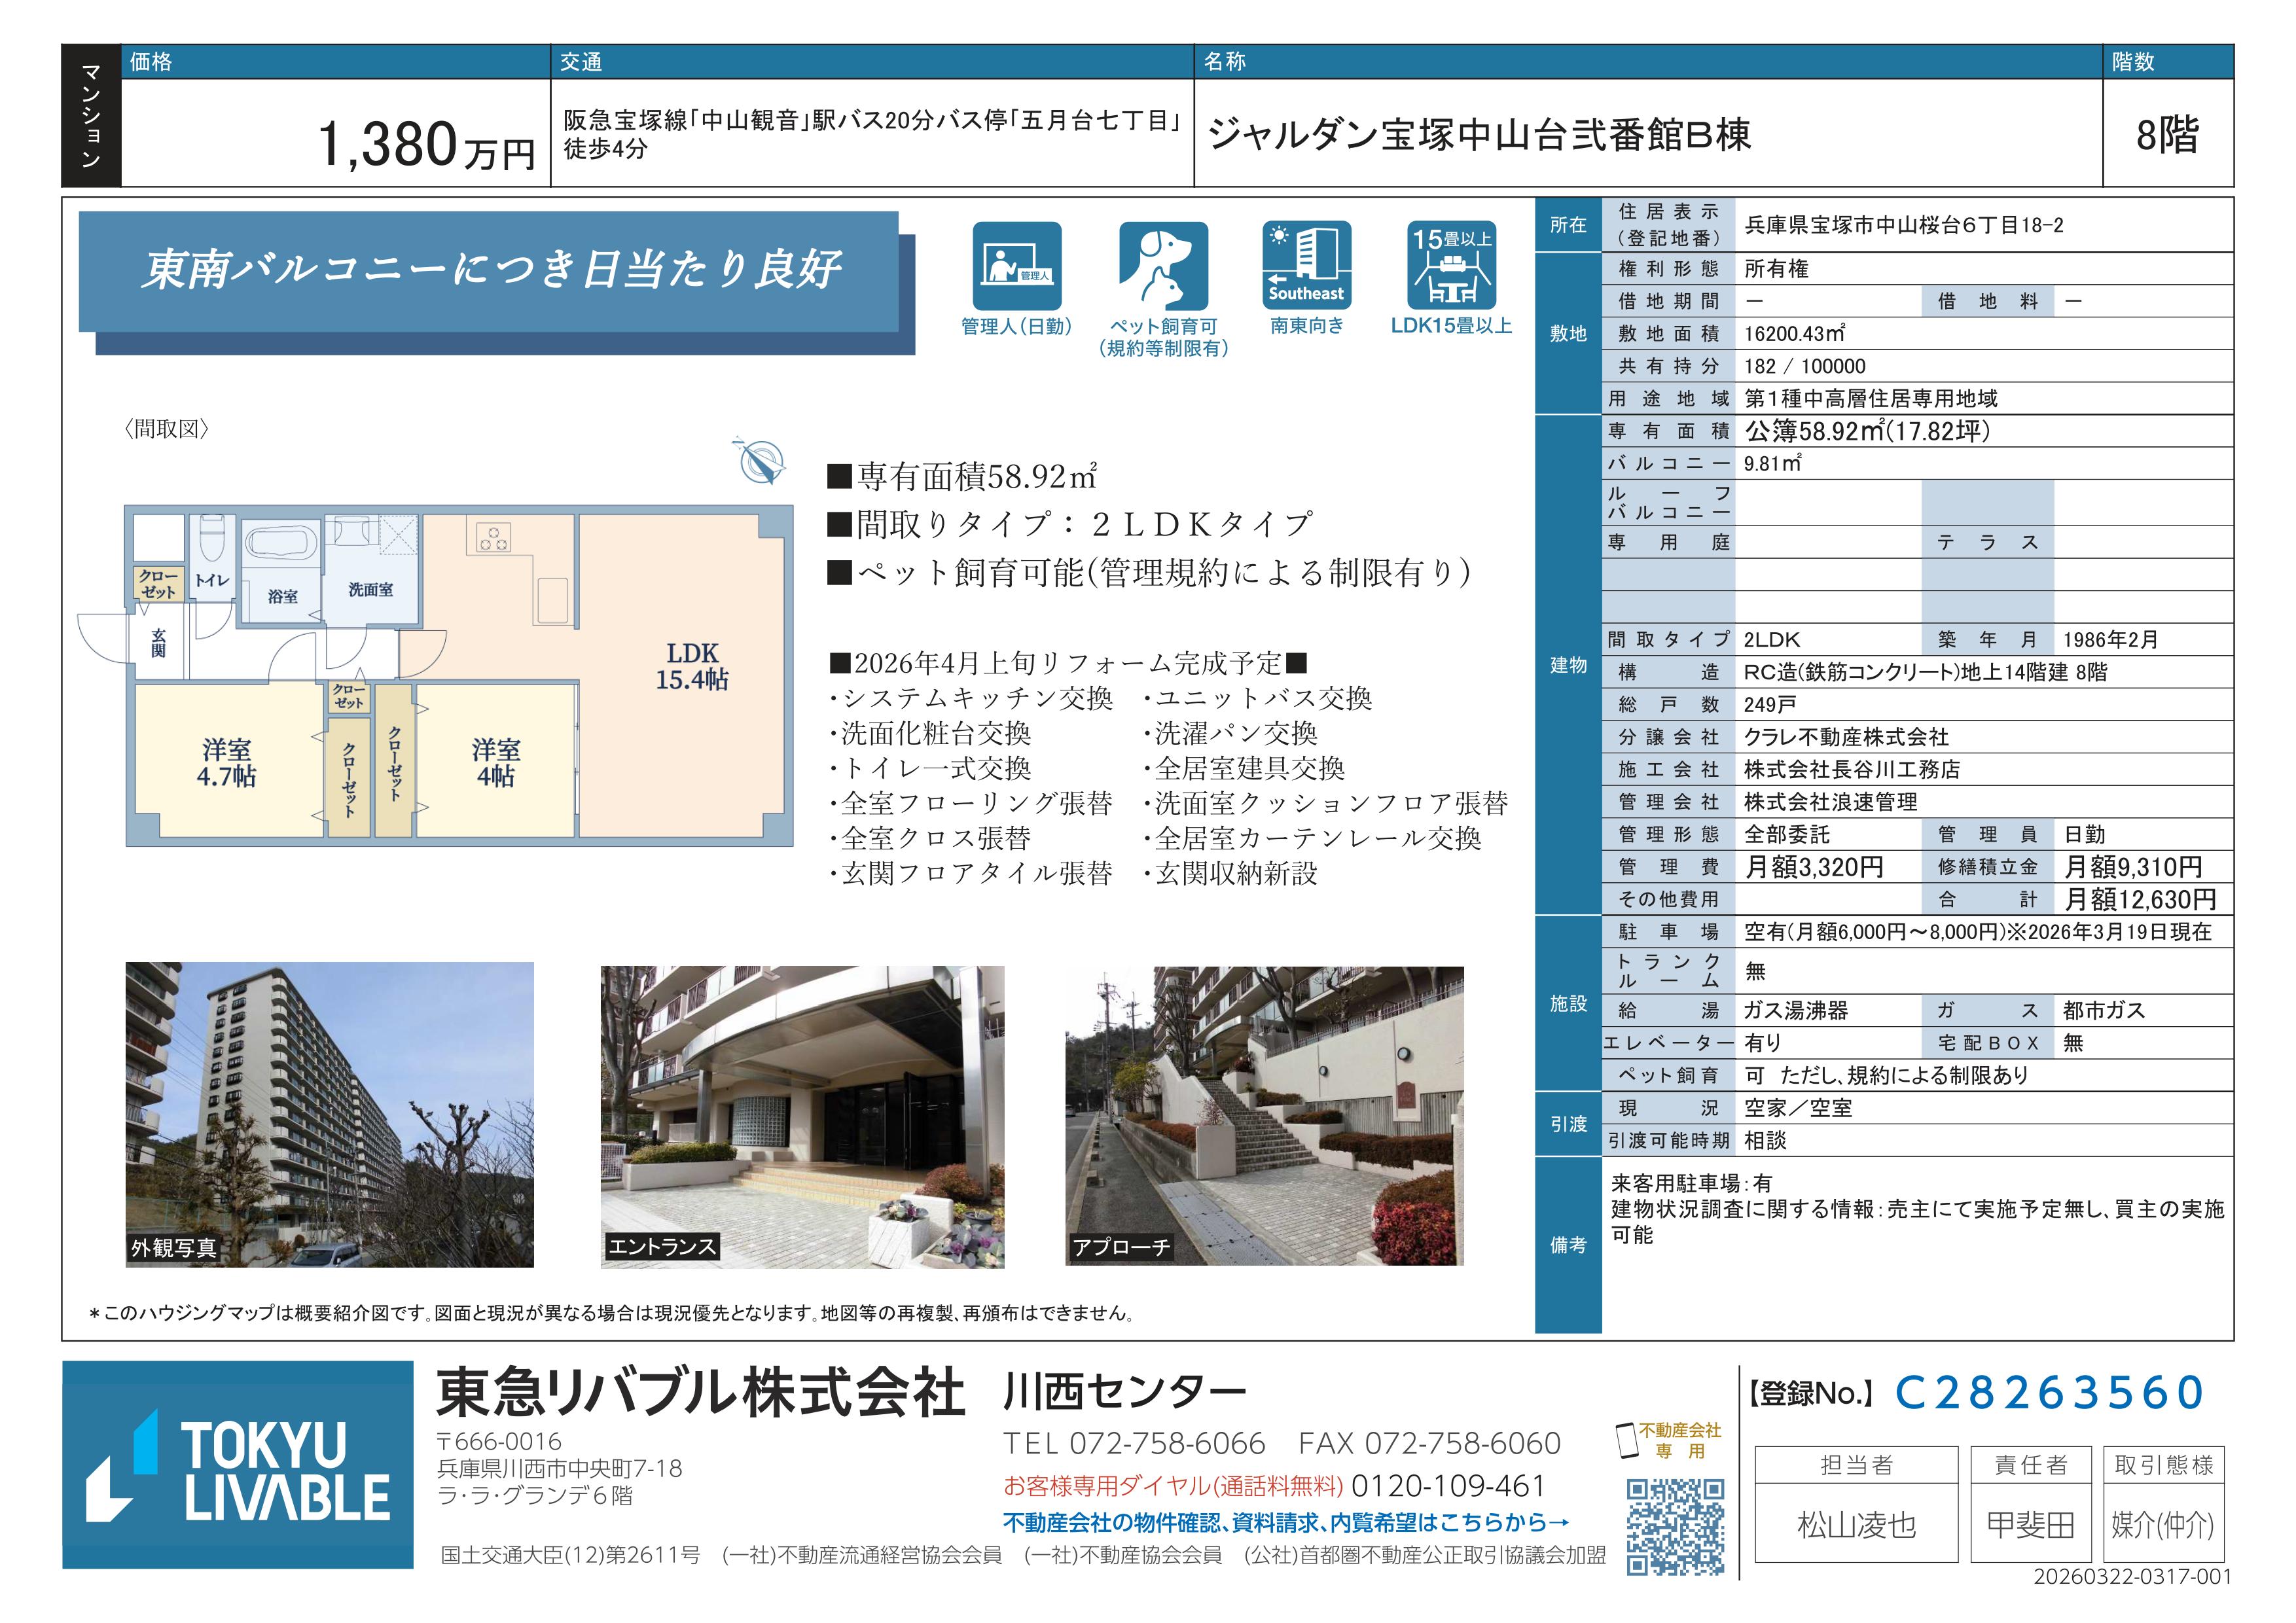Viewport: 2296px width, 1623px height.
Task: Click the 担当者 松山凌也 box
Action: 1856,1524
